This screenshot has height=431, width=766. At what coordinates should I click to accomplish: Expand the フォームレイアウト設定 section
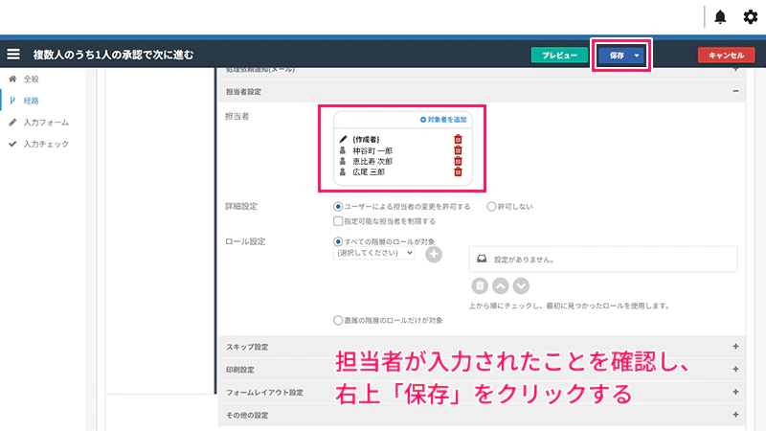735,392
